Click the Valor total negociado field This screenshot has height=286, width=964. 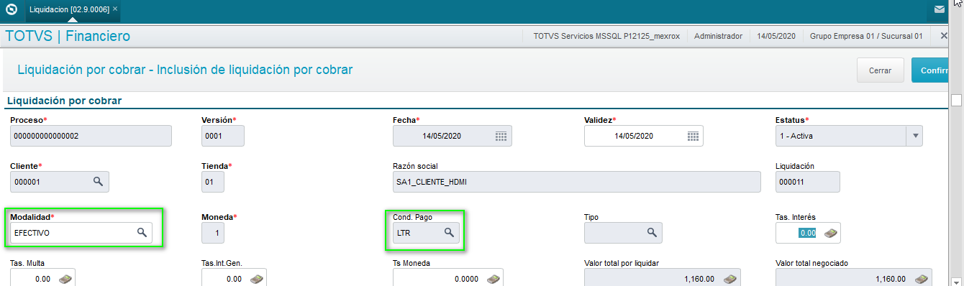coord(854,277)
